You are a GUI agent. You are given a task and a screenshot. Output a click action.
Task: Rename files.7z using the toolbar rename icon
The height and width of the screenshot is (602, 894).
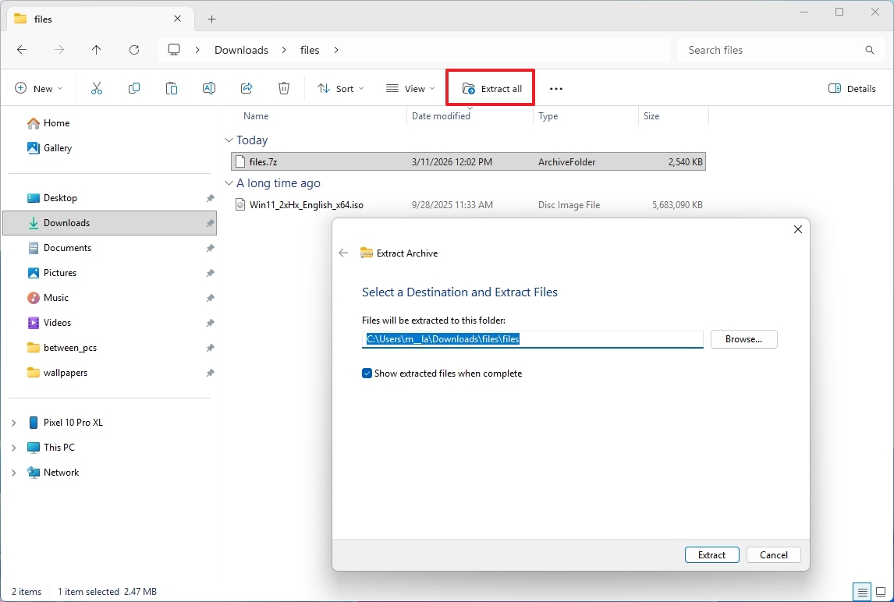click(x=209, y=88)
